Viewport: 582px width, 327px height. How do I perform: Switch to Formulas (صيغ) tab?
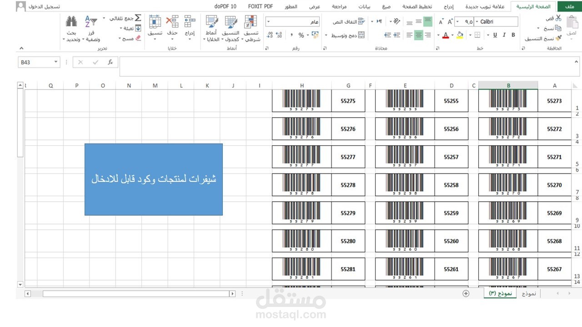pos(386,6)
